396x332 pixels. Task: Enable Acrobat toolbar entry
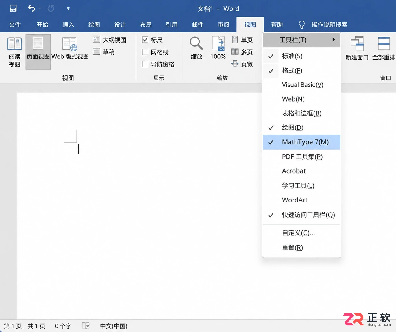pos(301,171)
